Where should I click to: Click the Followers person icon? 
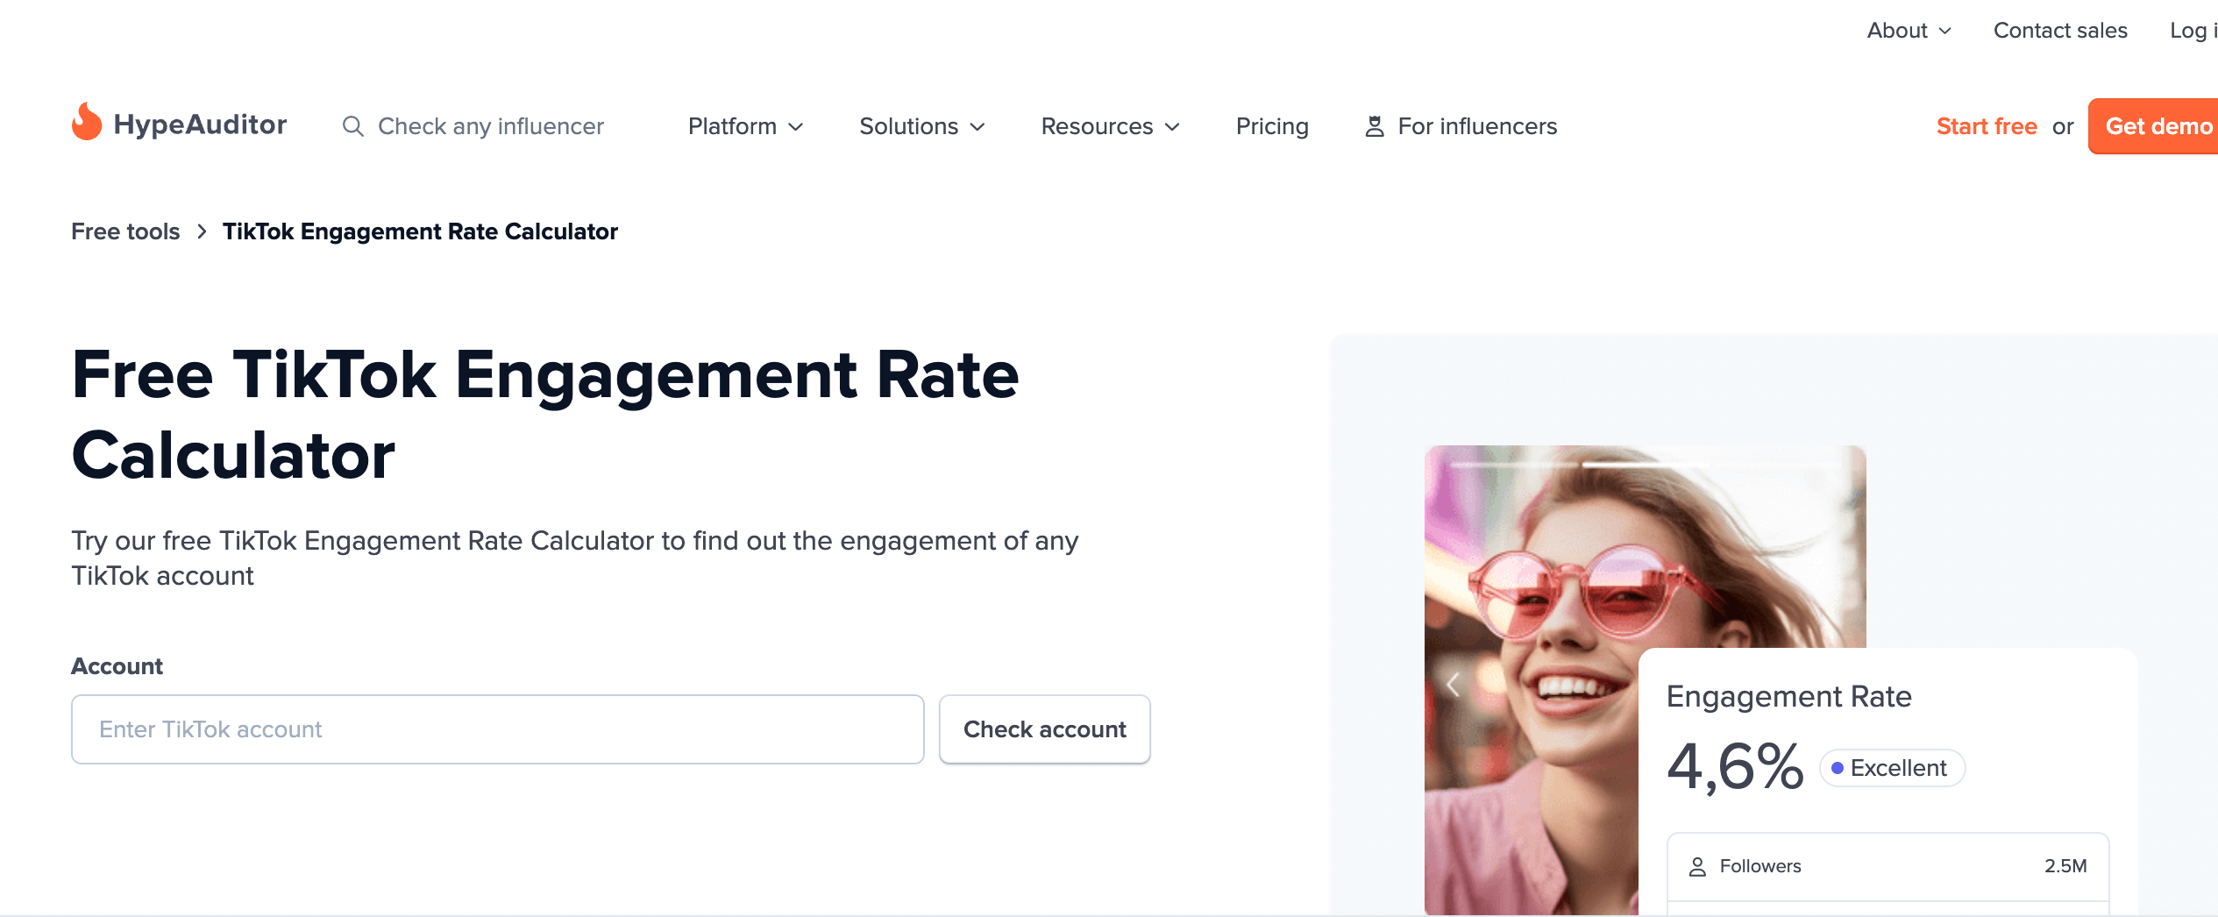1697,867
